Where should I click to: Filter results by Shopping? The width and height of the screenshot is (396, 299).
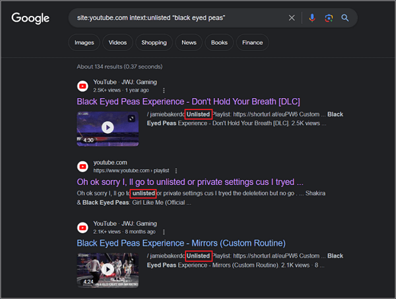(154, 43)
